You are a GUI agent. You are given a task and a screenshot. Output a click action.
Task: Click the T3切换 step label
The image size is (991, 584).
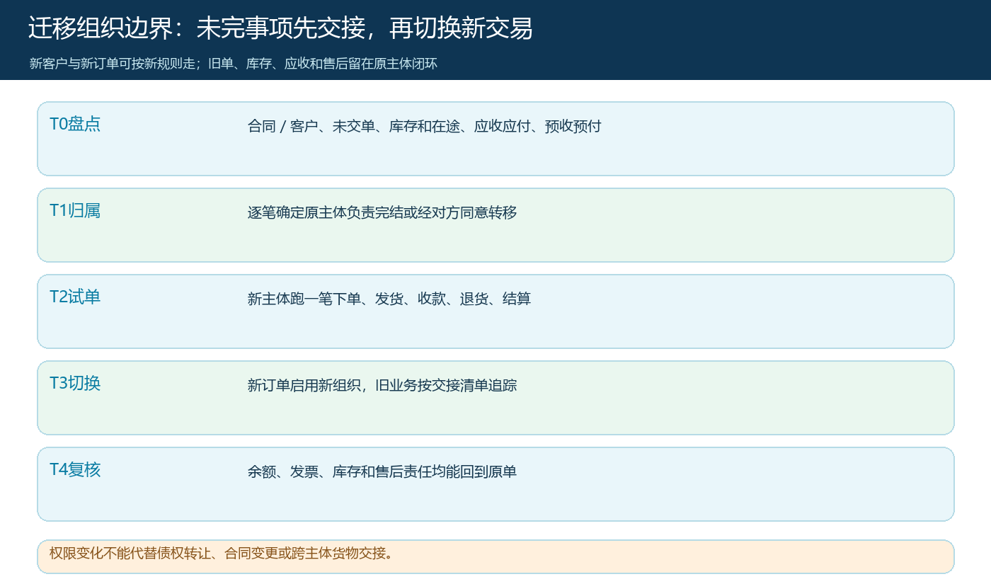[75, 383]
